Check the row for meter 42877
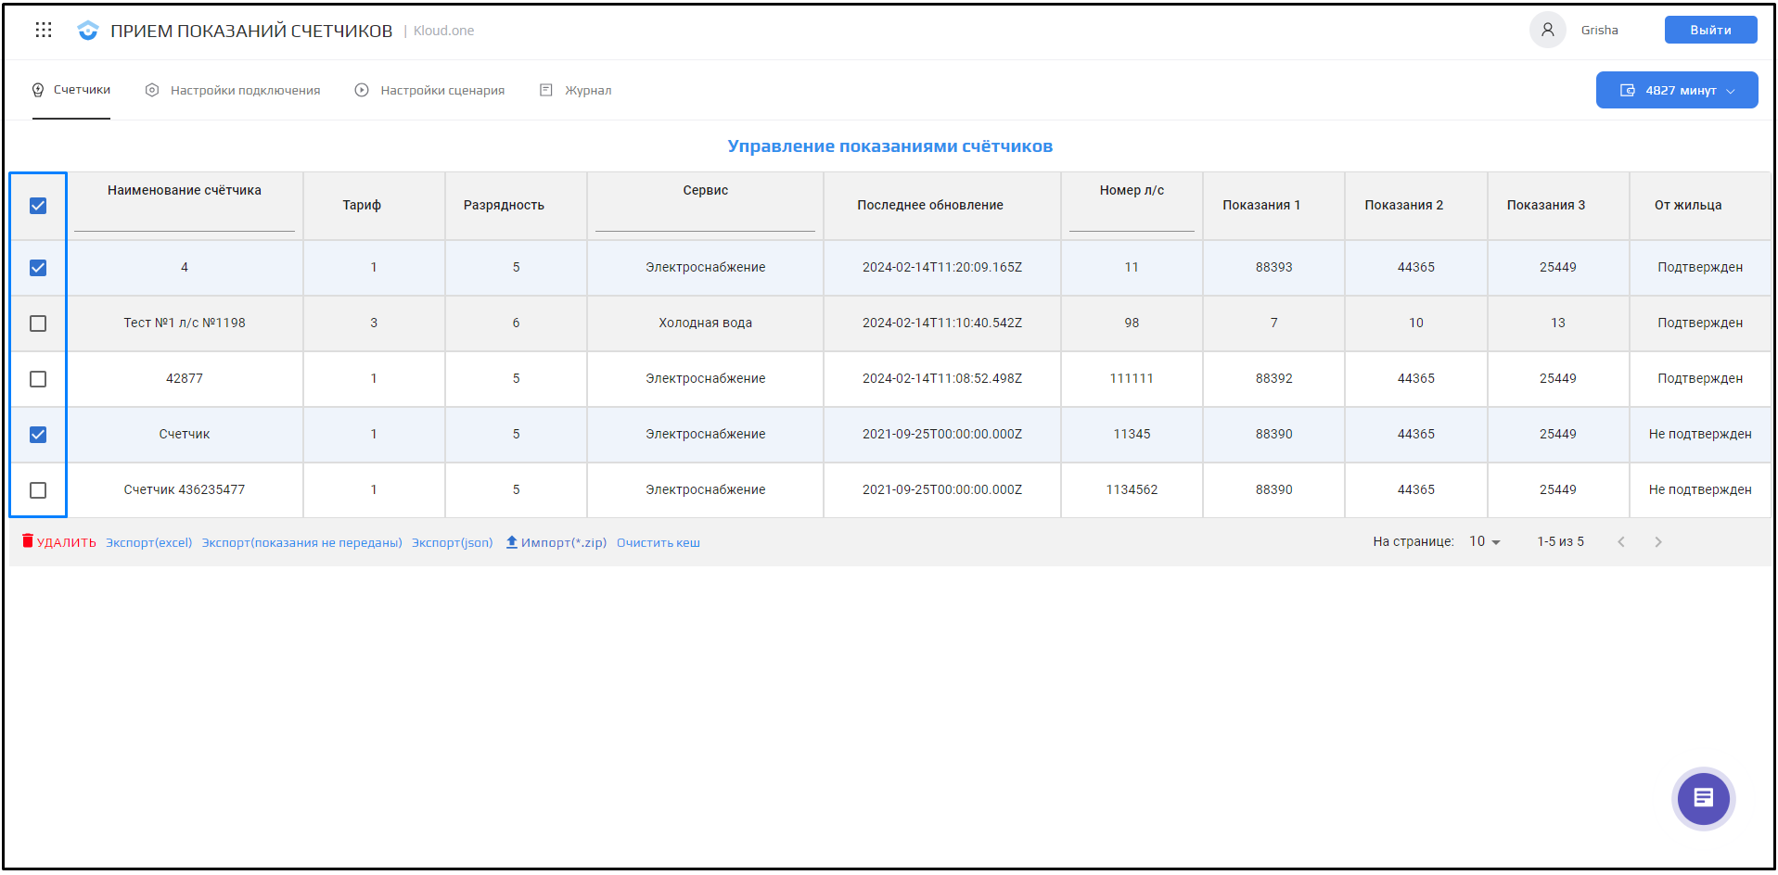Image resolution: width=1778 pixels, height=875 pixels. point(38,379)
